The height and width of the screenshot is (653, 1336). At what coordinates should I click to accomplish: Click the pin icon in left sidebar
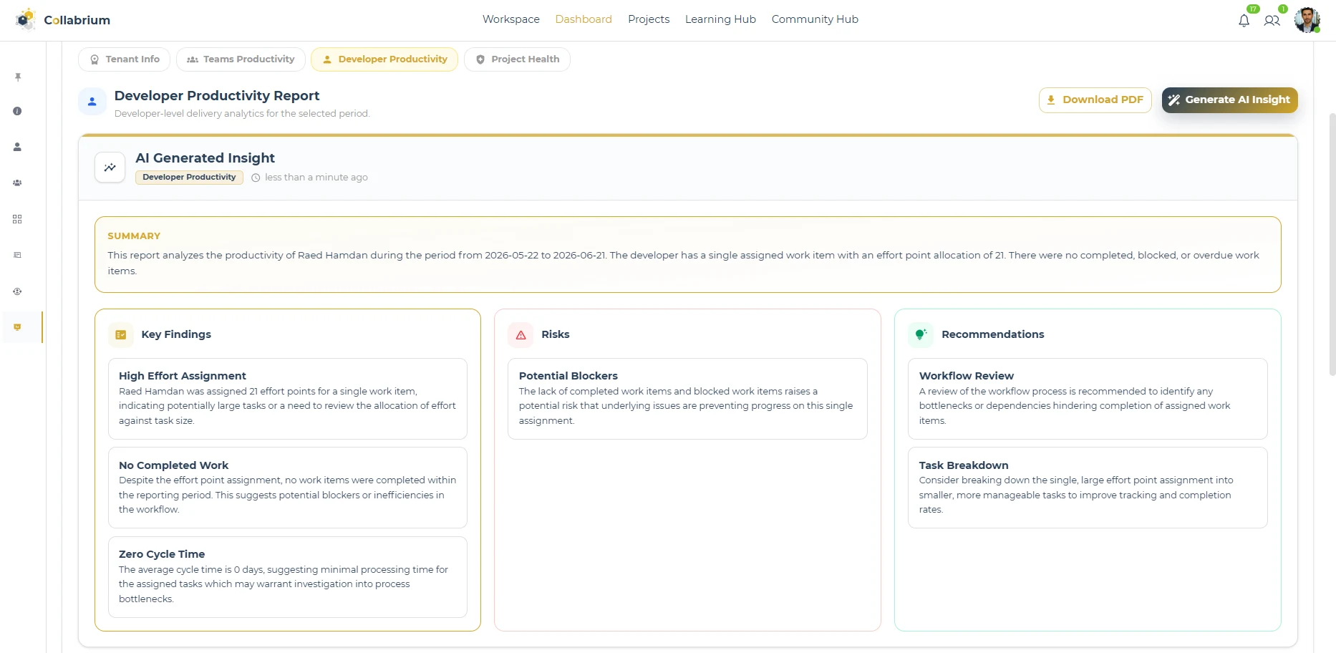(18, 77)
